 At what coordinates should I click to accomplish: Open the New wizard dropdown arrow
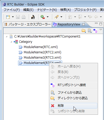(x=13, y=17)
